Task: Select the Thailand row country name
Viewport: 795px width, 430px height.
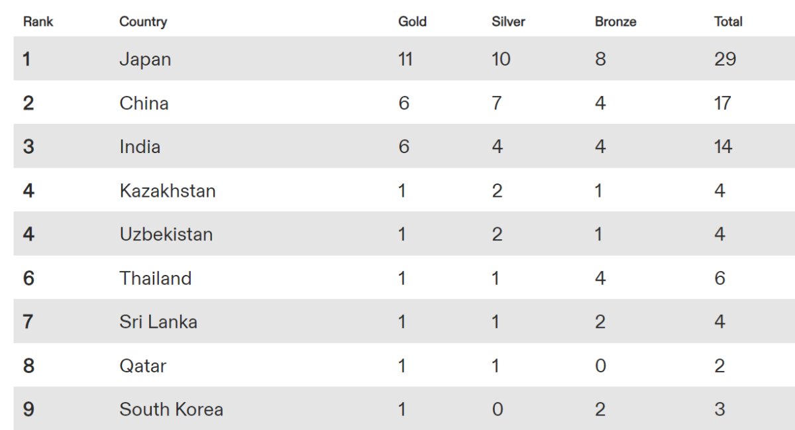Action: 156,278
